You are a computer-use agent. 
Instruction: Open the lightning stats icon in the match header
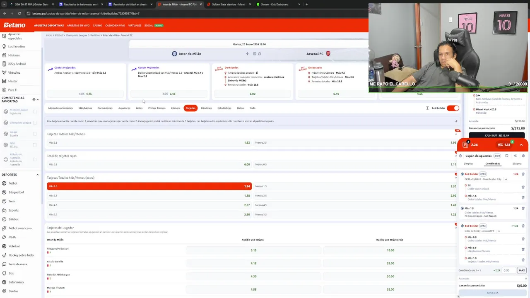coord(248,54)
